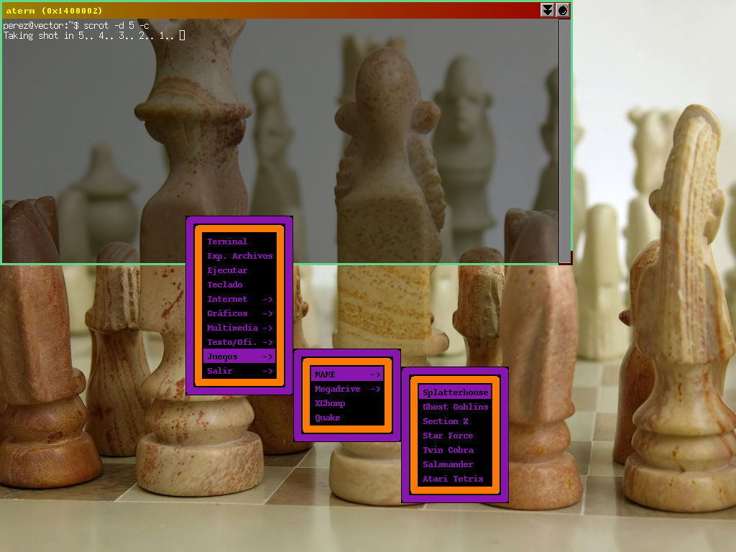Click the scrot command line in aterm
This screenshot has width=736, height=552.
click(76, 25)
